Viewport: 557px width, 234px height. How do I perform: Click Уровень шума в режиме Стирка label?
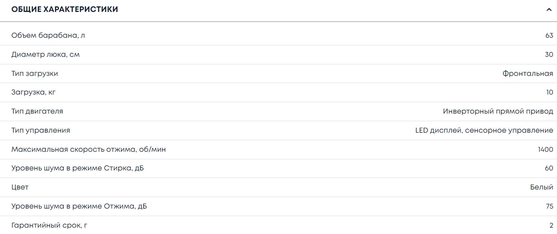[78, 168]
